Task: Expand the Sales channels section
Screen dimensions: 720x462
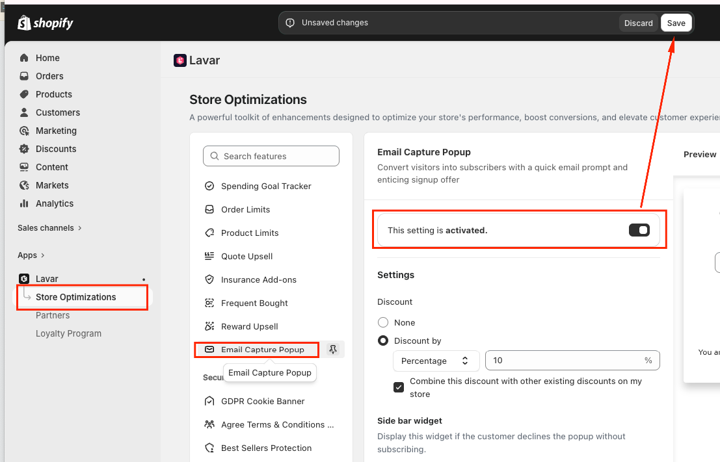Action: click(x=49, y=228)
